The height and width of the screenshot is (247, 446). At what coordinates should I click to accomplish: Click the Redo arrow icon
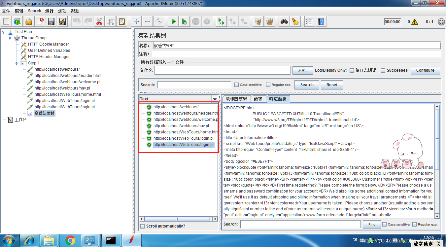click(88, 22)
